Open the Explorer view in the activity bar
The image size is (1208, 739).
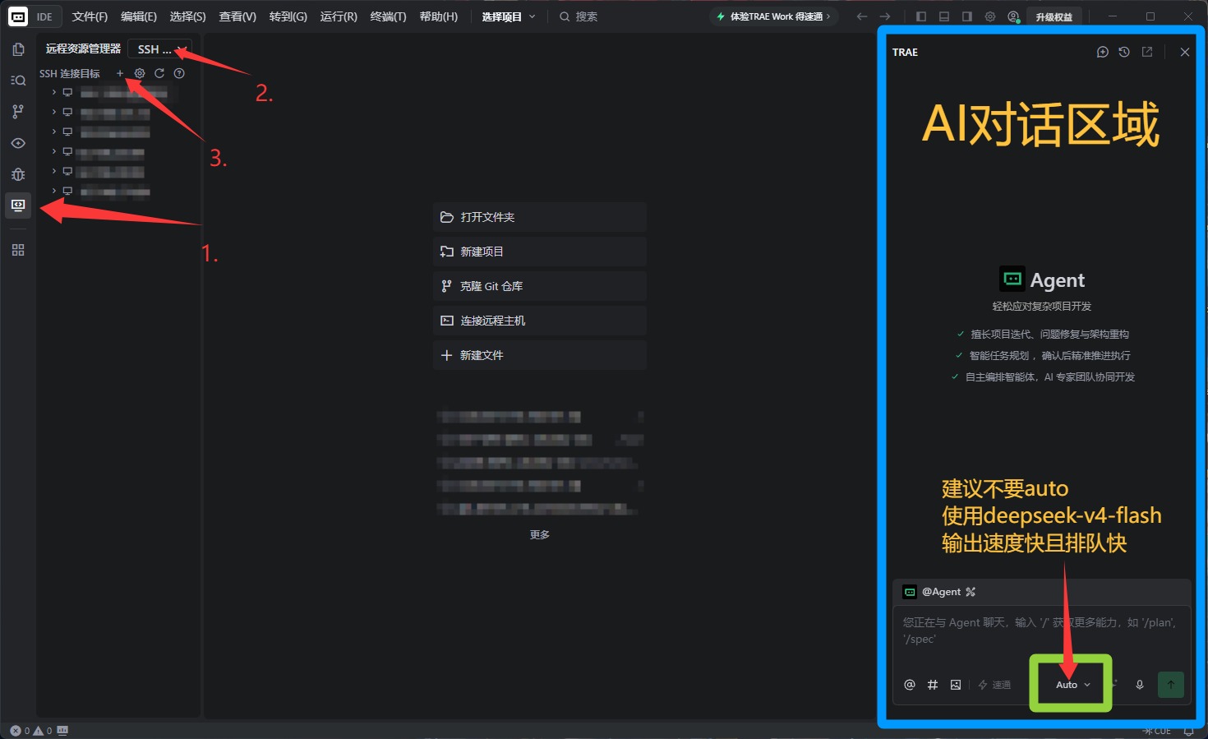(x=18, y=49)
